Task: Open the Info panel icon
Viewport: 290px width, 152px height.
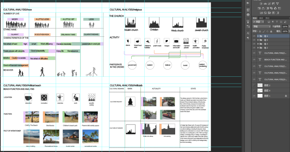Action: pos(248,15)
